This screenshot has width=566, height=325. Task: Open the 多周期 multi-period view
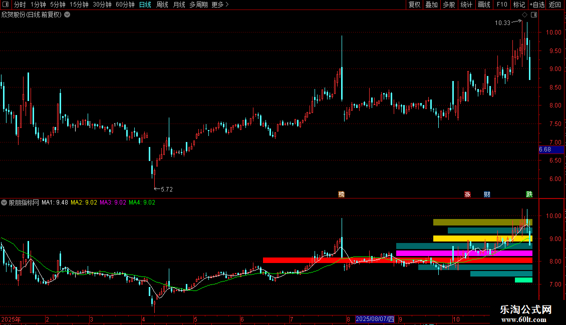[198, 4]
